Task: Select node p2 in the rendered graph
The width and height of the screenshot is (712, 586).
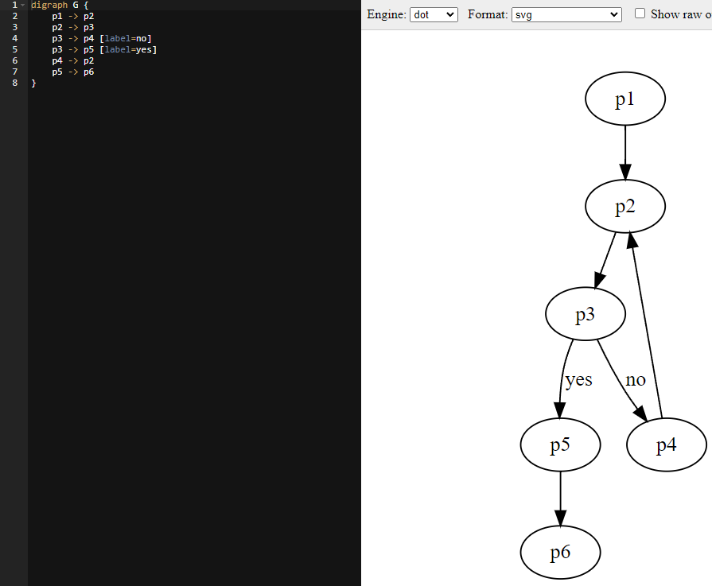Action: [624, 207]
